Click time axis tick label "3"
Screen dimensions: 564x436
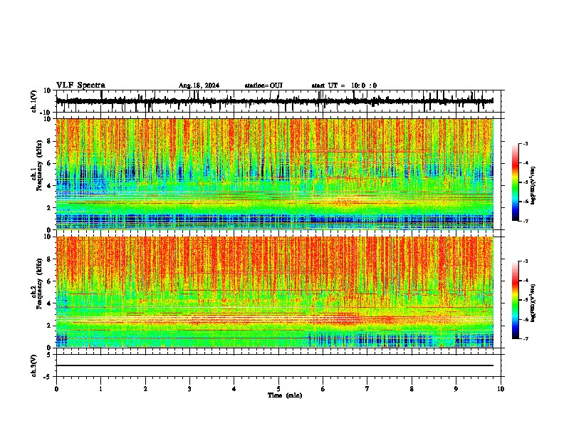click(189, 389)
